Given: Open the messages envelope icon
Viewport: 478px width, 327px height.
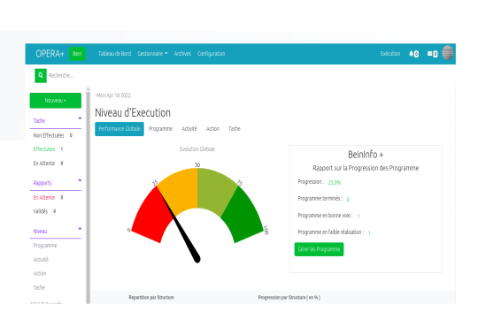Looking at the screenshot, I should 430,54.
